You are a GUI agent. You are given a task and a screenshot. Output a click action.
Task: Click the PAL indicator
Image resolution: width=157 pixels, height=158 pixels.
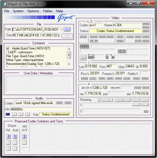[x=136, y=78]
